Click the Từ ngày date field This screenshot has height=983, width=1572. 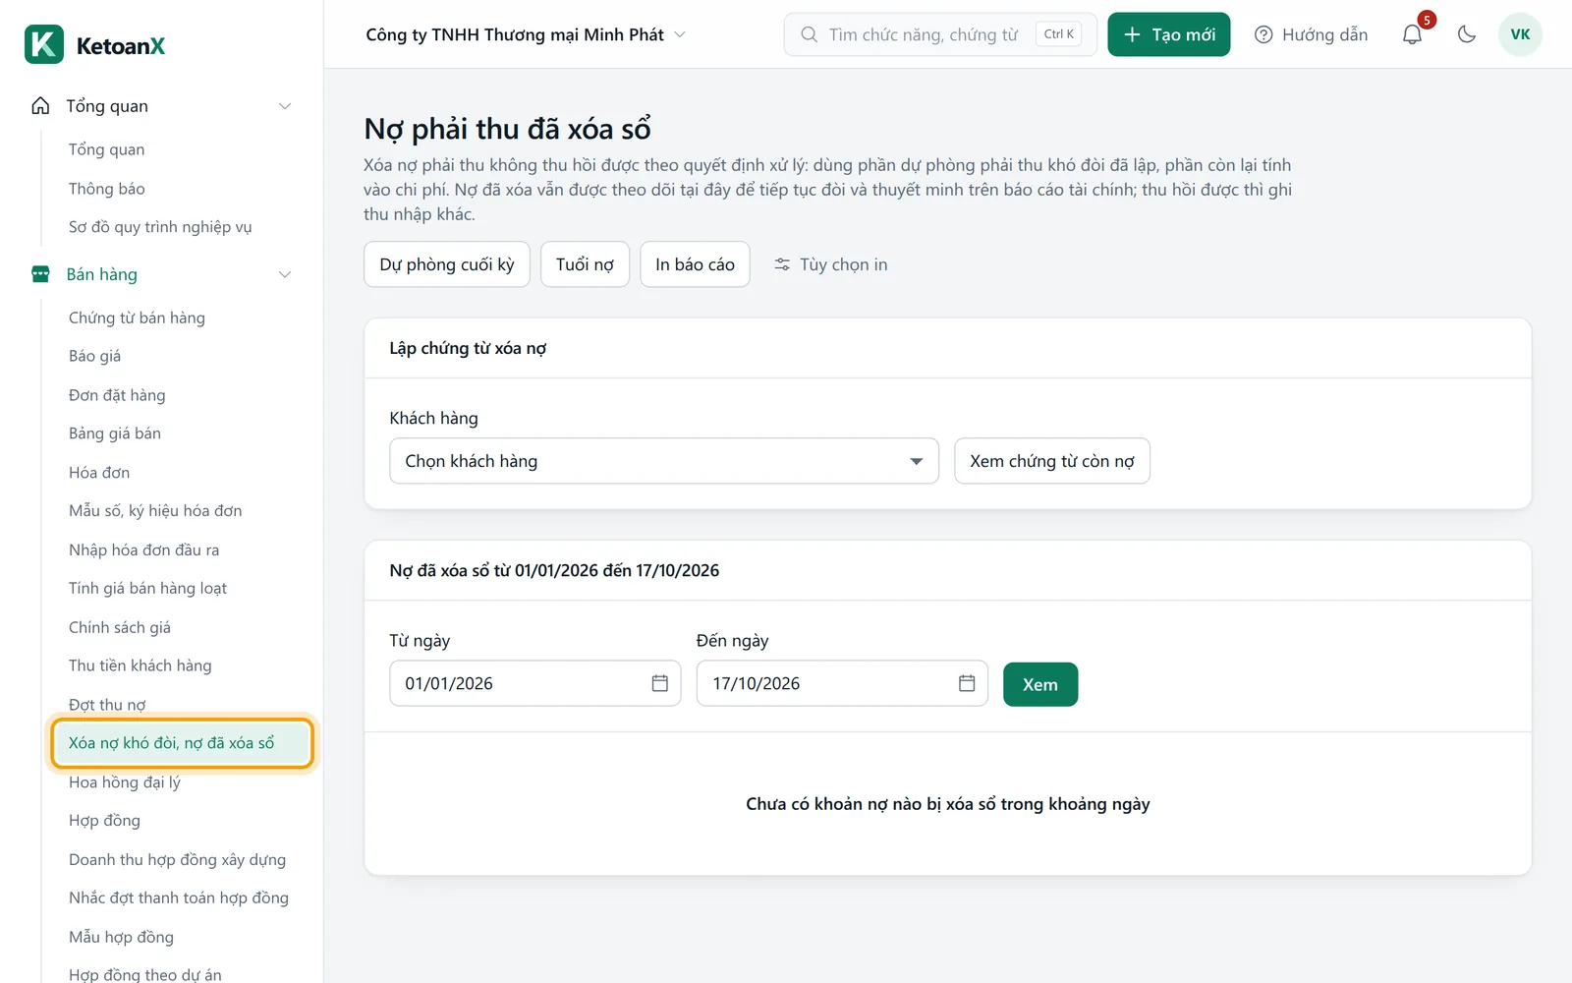(535, 683)
